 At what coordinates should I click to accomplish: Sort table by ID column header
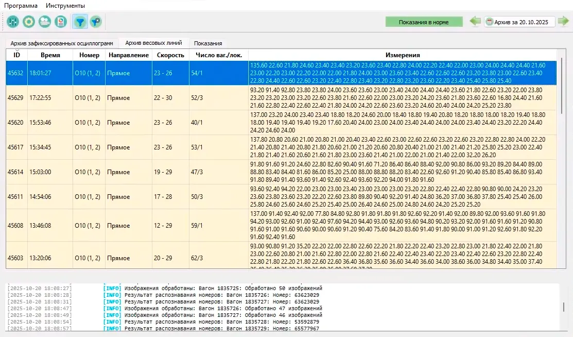[x=16, y=55]
